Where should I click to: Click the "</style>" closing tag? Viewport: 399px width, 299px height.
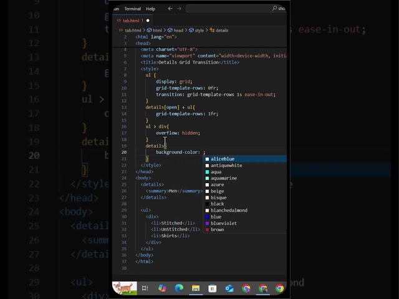[x=151, y=165]
